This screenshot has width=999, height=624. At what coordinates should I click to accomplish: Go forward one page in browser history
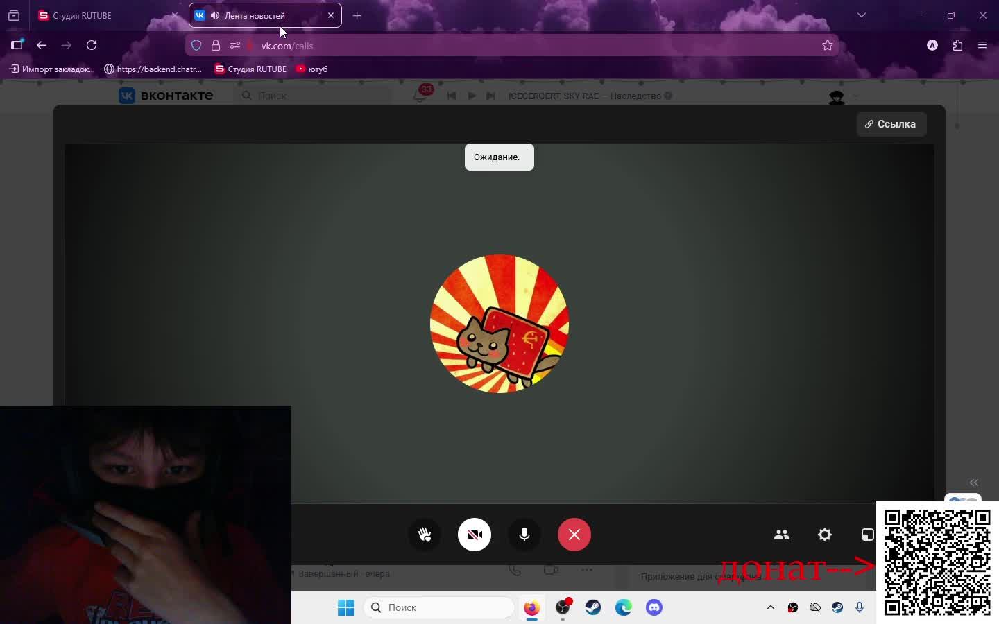[x=67, y=45]
